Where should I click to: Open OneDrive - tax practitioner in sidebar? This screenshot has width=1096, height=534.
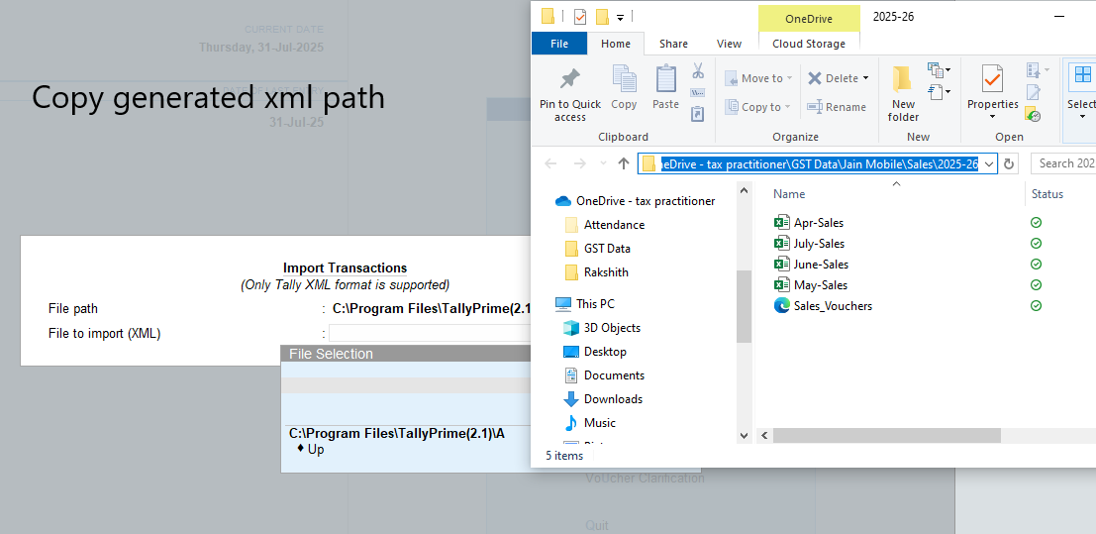coord(635,201)
